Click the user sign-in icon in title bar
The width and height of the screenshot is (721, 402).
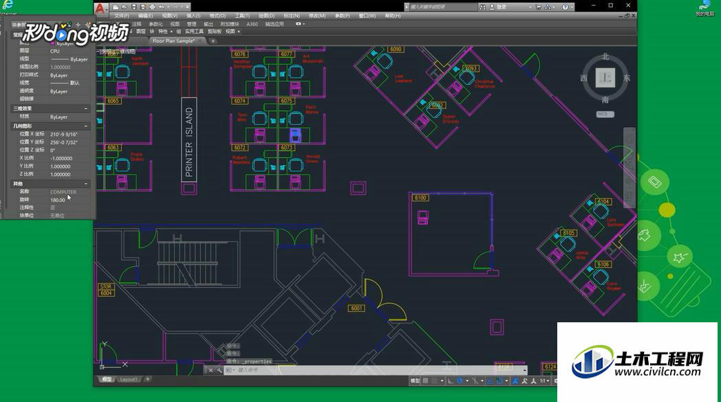click(492, 7)
